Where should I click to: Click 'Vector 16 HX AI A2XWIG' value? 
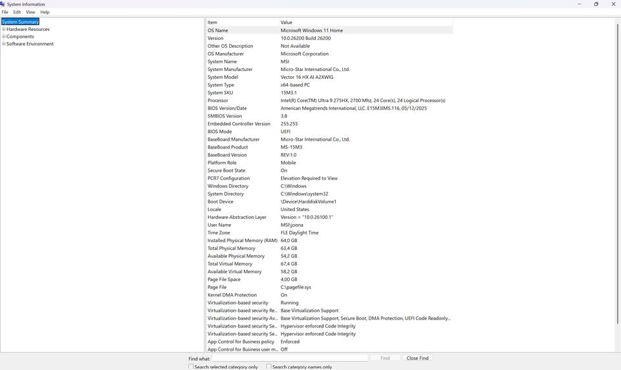click(307, 77)
